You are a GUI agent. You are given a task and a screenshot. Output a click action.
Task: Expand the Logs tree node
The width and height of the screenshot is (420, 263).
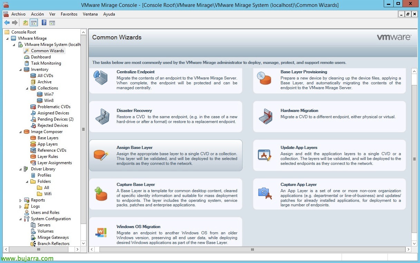(x=21, y=206)
